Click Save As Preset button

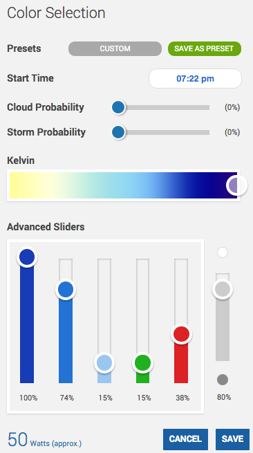pyautogui.click(x=205, y=48)
